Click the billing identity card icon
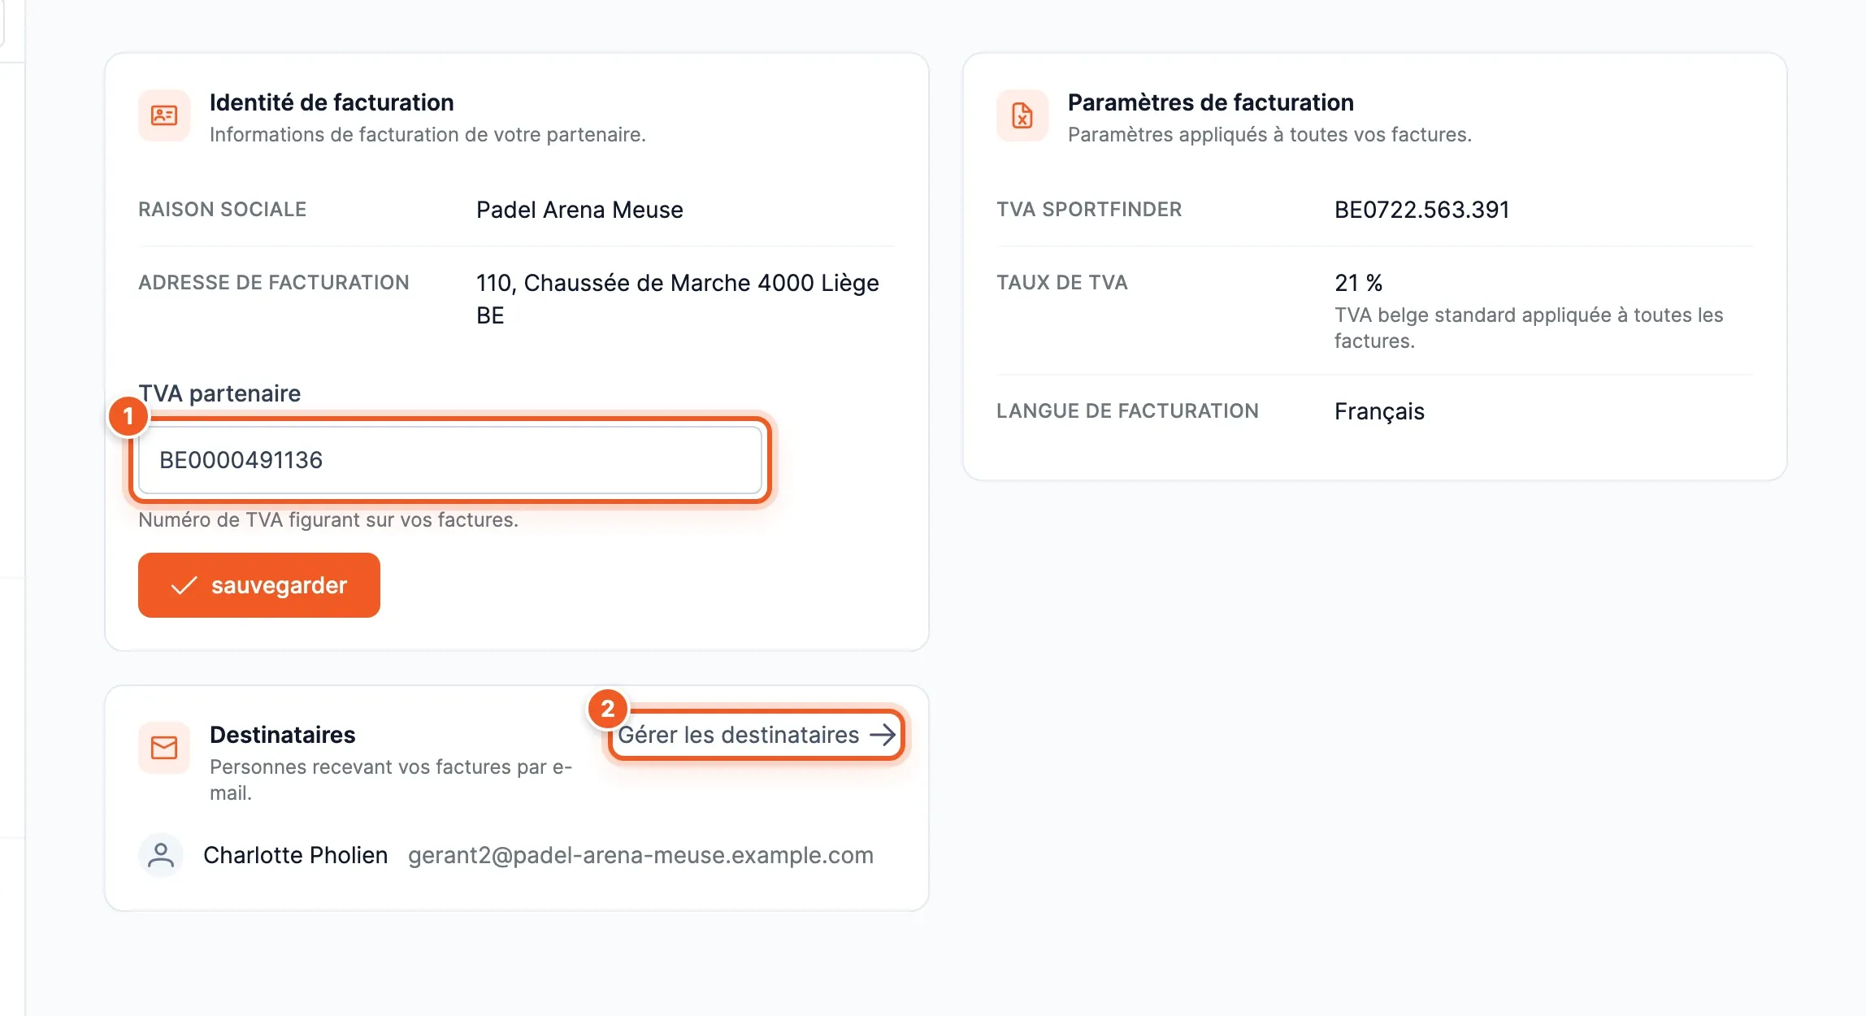The width and height of the screenshot is (1866, 1016). click(164, 115)
